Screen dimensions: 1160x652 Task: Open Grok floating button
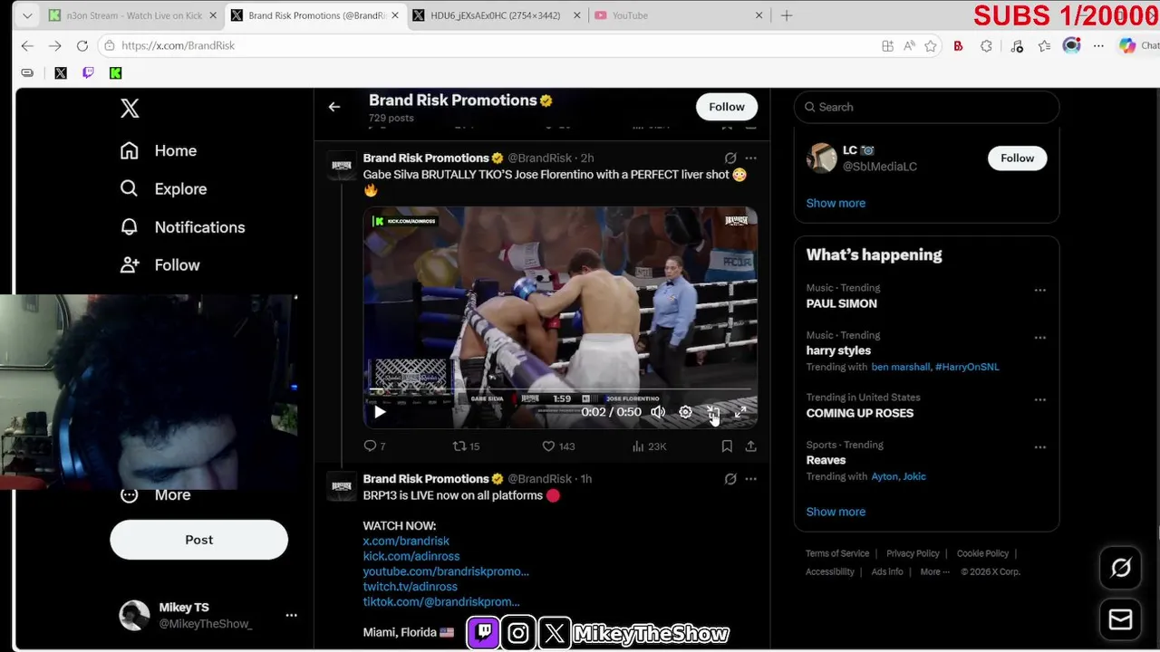tap(1121, 568)
